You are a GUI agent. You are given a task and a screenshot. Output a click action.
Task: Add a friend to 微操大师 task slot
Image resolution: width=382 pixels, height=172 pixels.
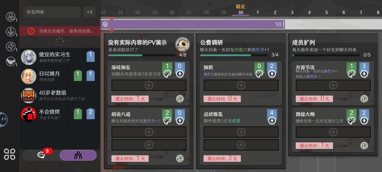pyautogui.click(x=333, y=132)
